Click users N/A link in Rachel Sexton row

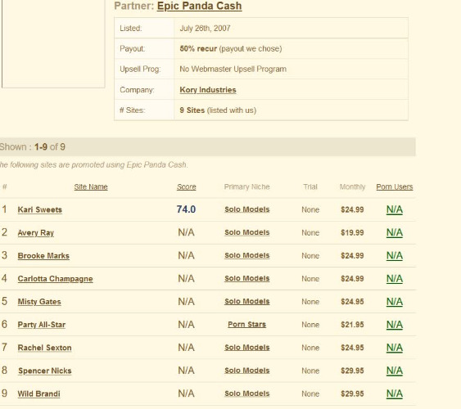395,348
